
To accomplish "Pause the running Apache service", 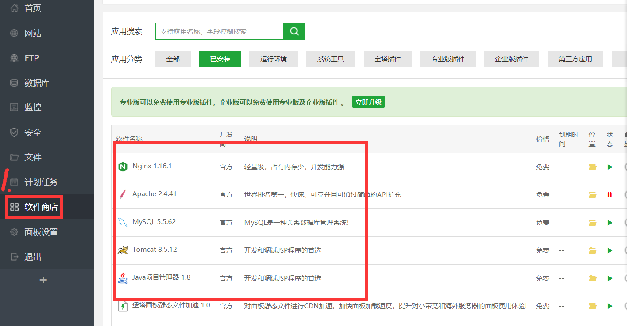I will tap(610, 194).
